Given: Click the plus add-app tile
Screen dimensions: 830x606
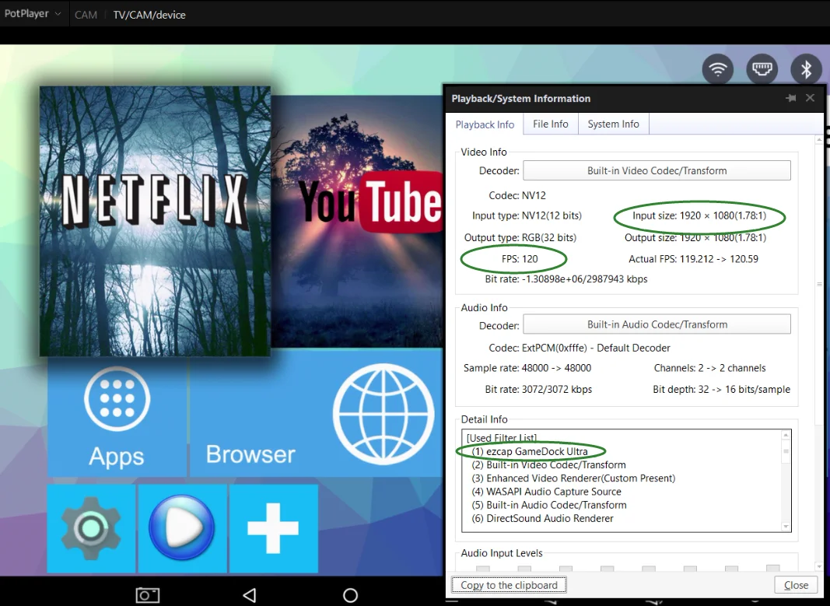Looking at the screenshot, I should [273, 528].
